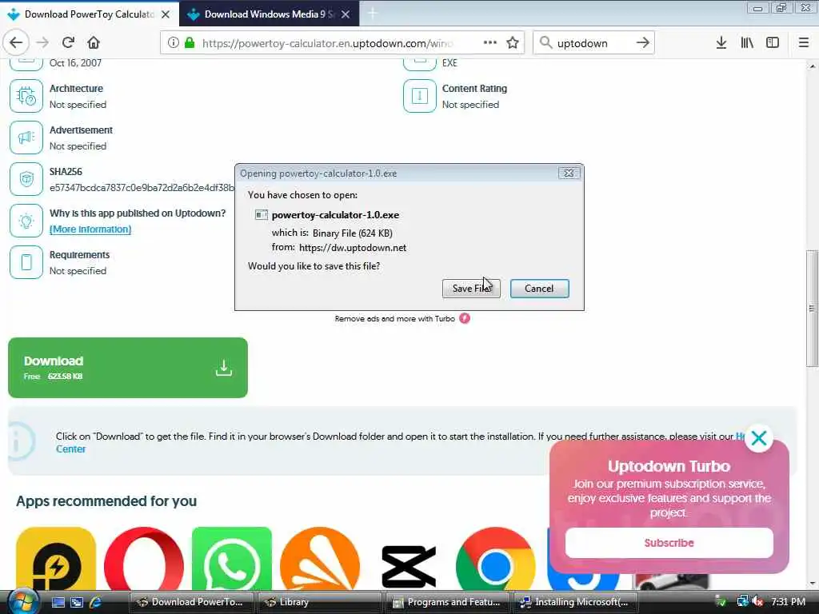This screenshot has width=819, height=614.
Task: Go back with the browser back arrow
Action: [x=16, y=42]
